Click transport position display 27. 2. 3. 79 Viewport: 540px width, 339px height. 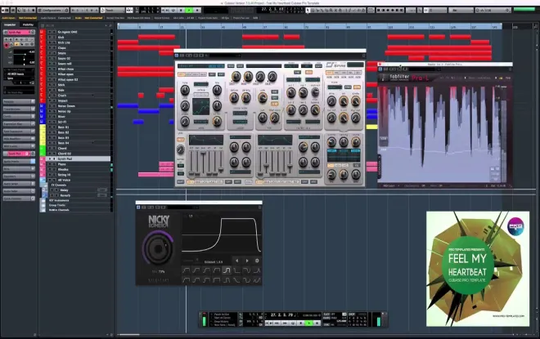[x=281, y=314]
